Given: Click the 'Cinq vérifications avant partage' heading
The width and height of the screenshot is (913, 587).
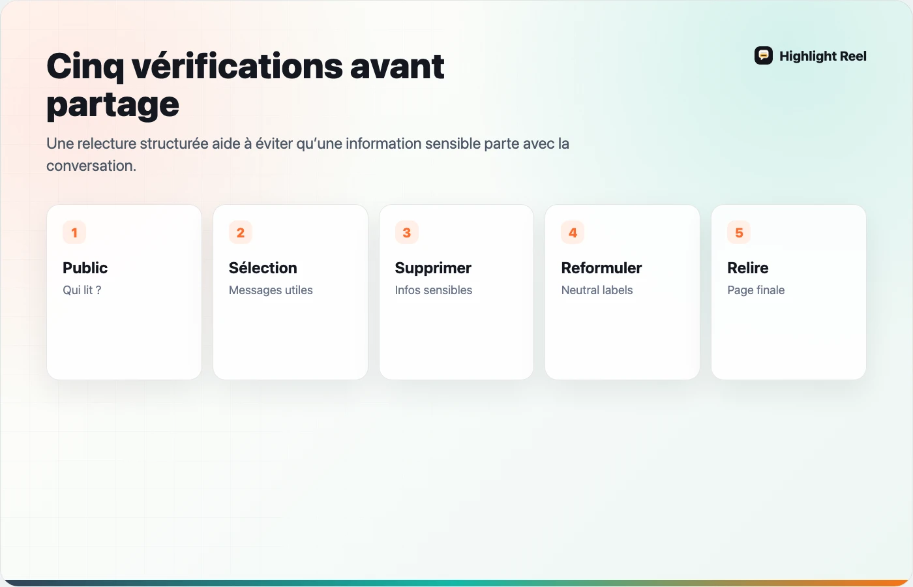Looking at the screenshot, I should (245, 85).
